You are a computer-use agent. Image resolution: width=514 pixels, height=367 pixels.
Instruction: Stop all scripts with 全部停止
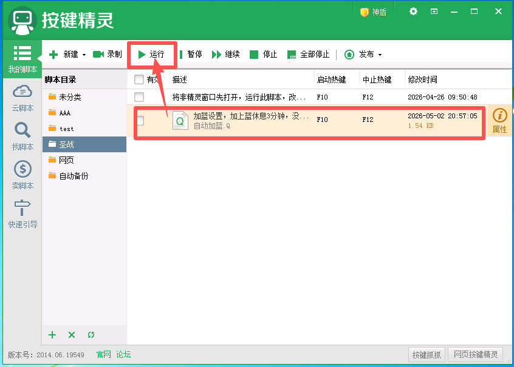pos(308,55)
